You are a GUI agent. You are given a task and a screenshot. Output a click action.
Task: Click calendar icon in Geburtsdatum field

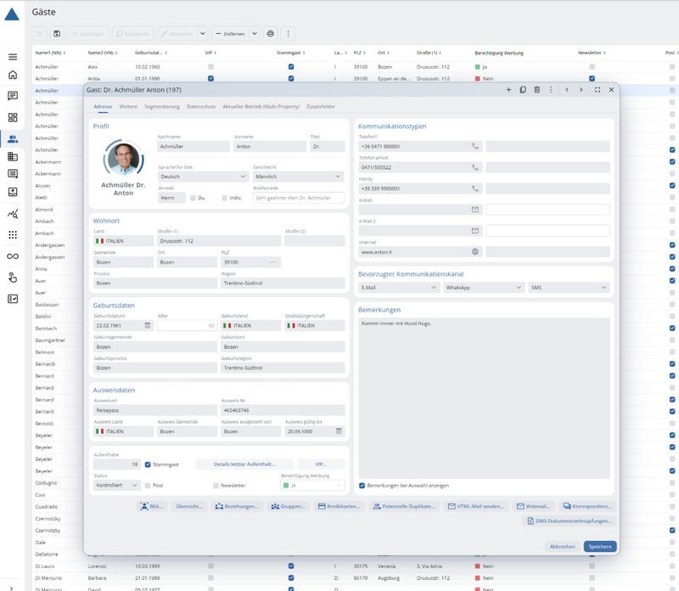tap(147, 325)
